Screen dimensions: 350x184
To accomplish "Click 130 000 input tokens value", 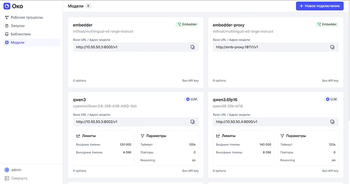I will pos(126,145).
